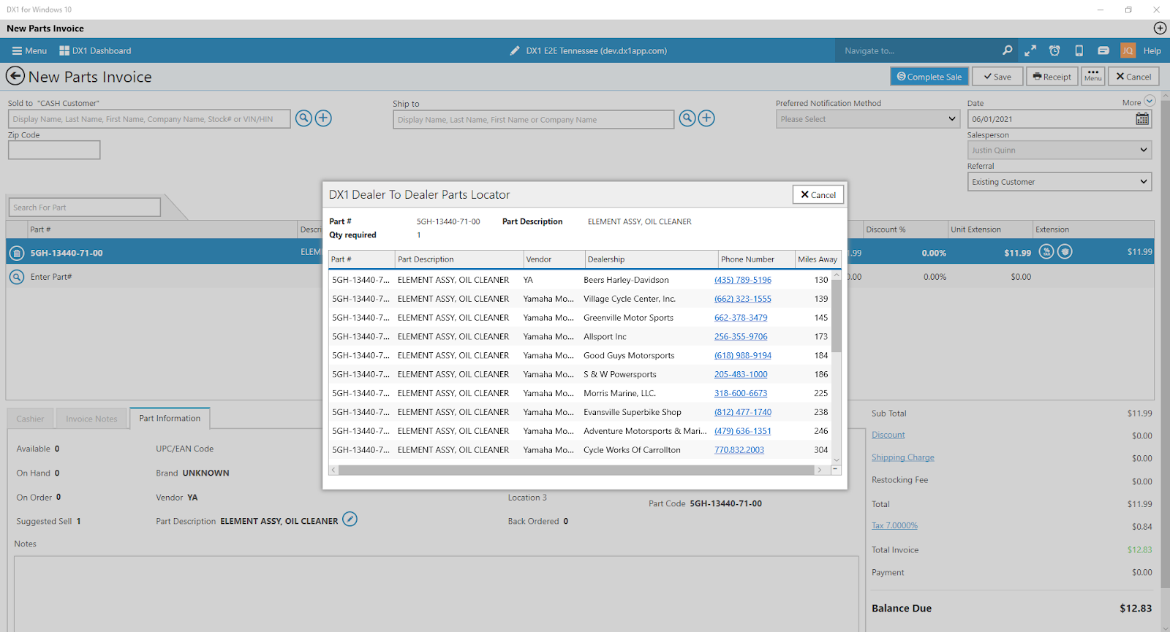The height and width of the screenshot is (632, 1170).
Task: Cancel the New Parts Invoice
Action: pos(1133,76)
